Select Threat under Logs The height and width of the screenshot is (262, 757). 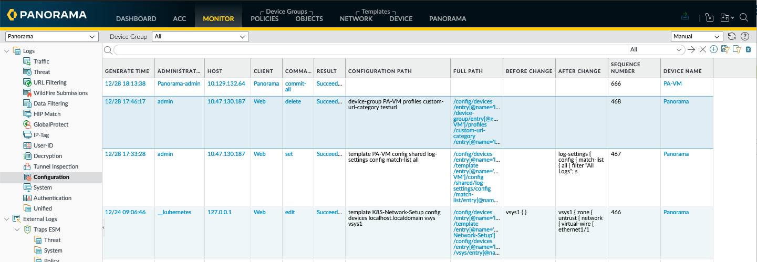[x=42, y=72]
